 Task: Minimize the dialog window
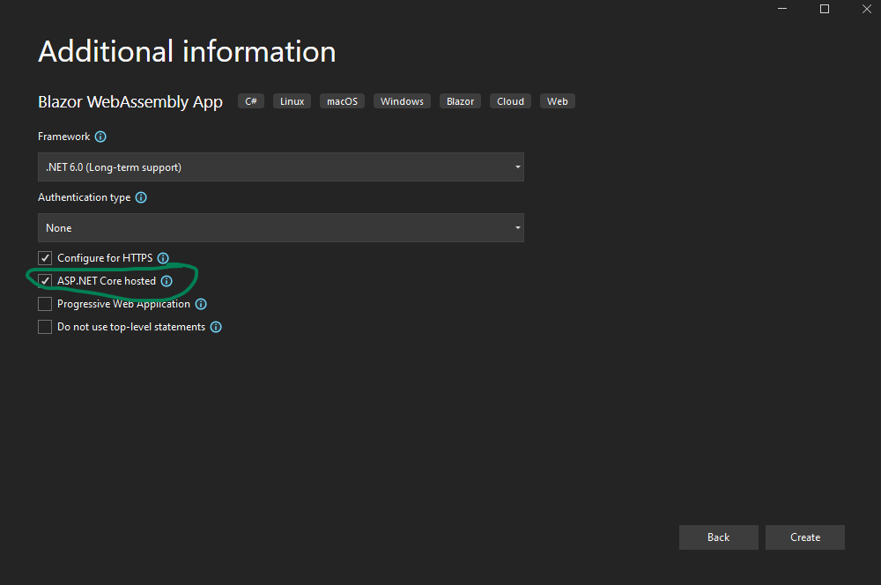[x=782, y=9]
